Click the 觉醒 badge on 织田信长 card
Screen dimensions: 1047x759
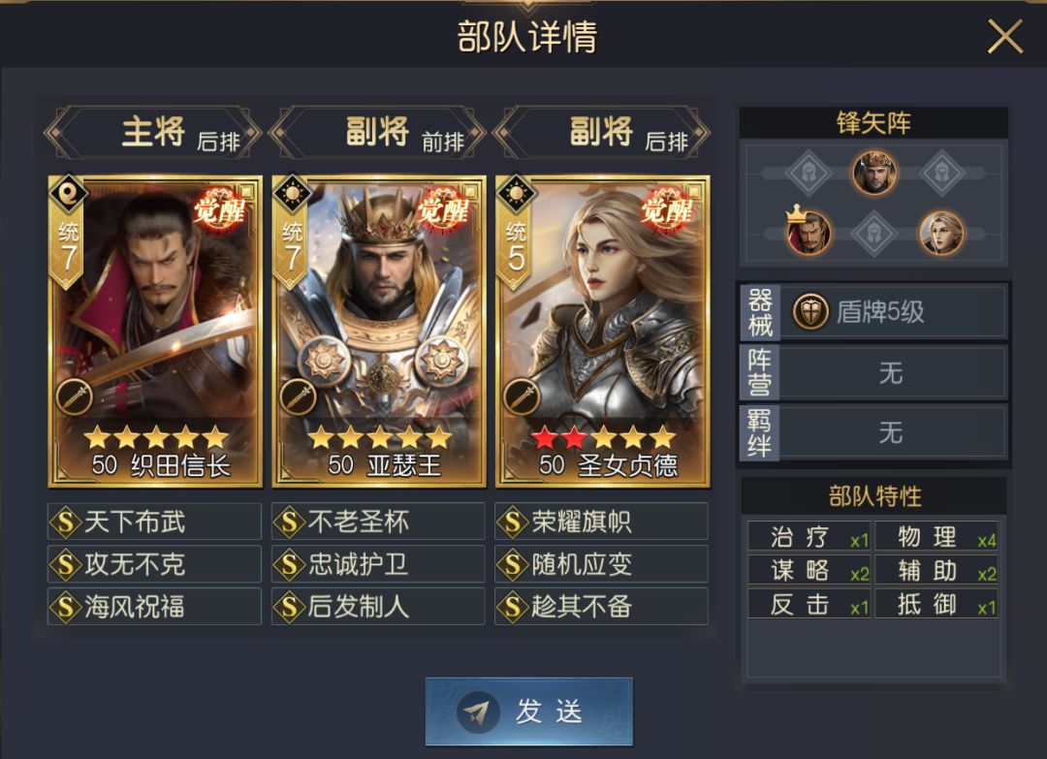(x=220, y=210)
